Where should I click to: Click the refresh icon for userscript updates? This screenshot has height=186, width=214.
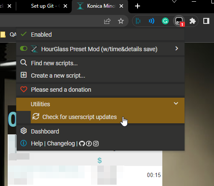[36, 116]
